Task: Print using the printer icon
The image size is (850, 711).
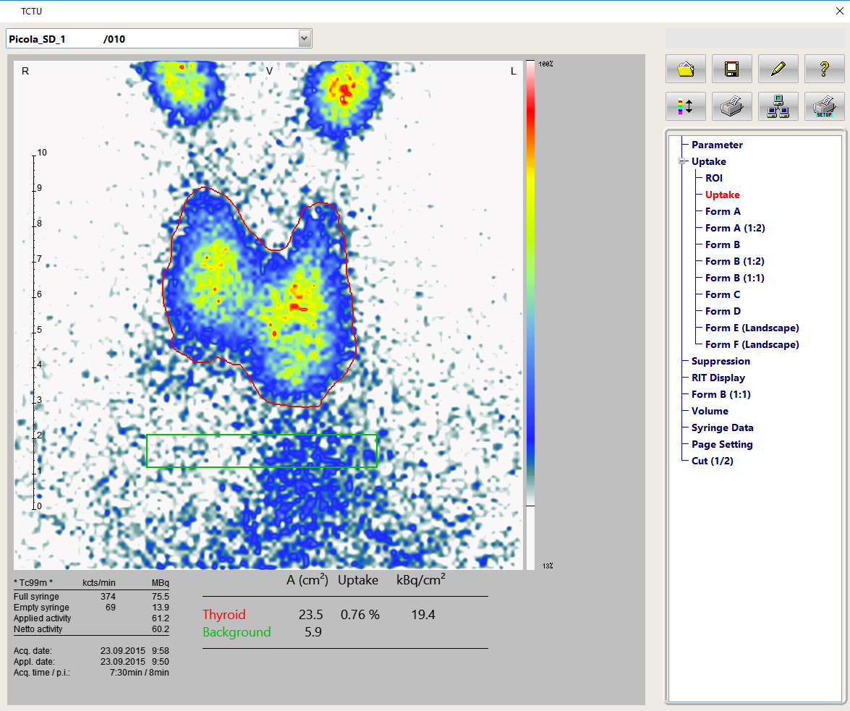Action: click(731, 106)
